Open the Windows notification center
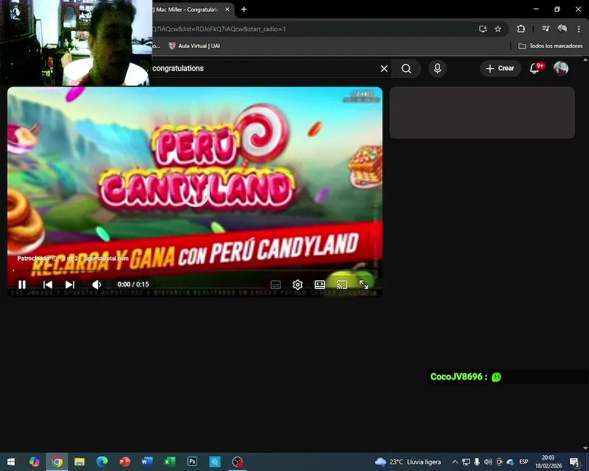 click(x=575, y=462)
